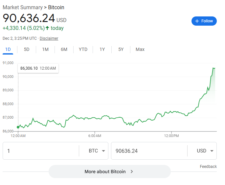
Task: Open the BTC currency dropdown
Action: 97,151
